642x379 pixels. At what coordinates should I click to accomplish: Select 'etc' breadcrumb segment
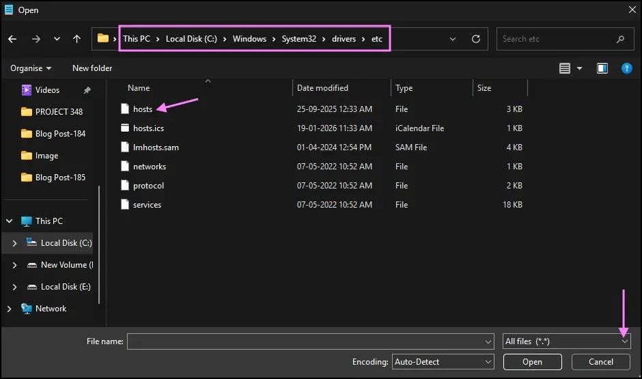pyautogui.click(x=377, y=39)
